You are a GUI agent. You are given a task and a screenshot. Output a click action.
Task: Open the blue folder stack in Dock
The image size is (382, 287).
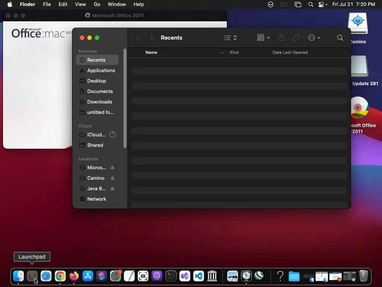click(x=294, y=276)
